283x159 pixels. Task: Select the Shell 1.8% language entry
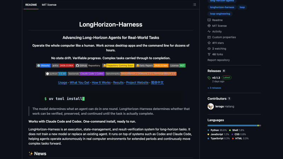(237, 130)
